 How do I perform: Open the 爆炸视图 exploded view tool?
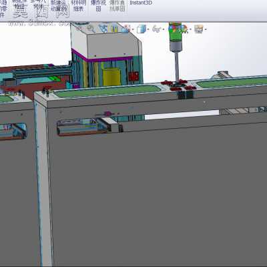tap(98, 5)
